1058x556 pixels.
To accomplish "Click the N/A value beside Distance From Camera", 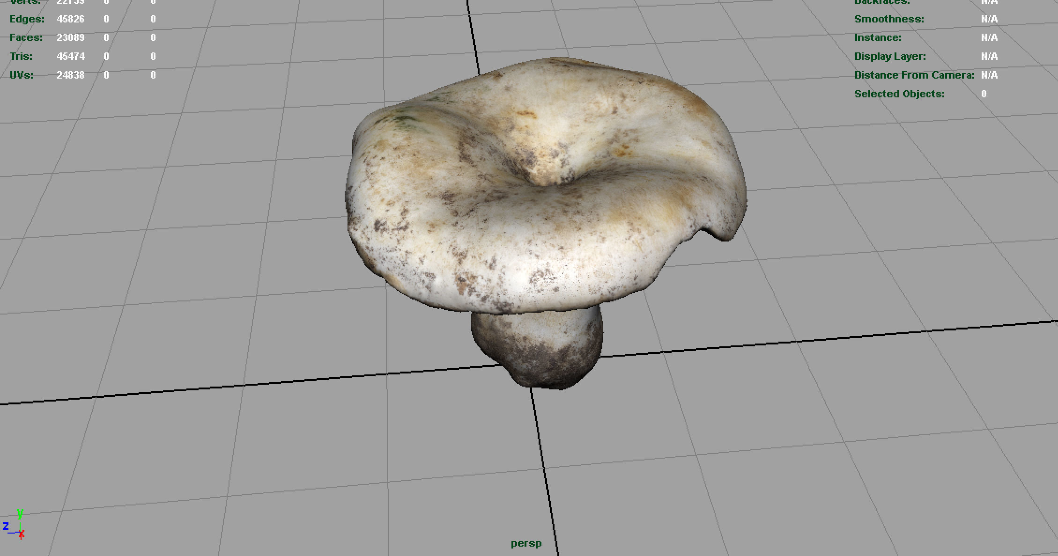I will (x=989, y=75).
